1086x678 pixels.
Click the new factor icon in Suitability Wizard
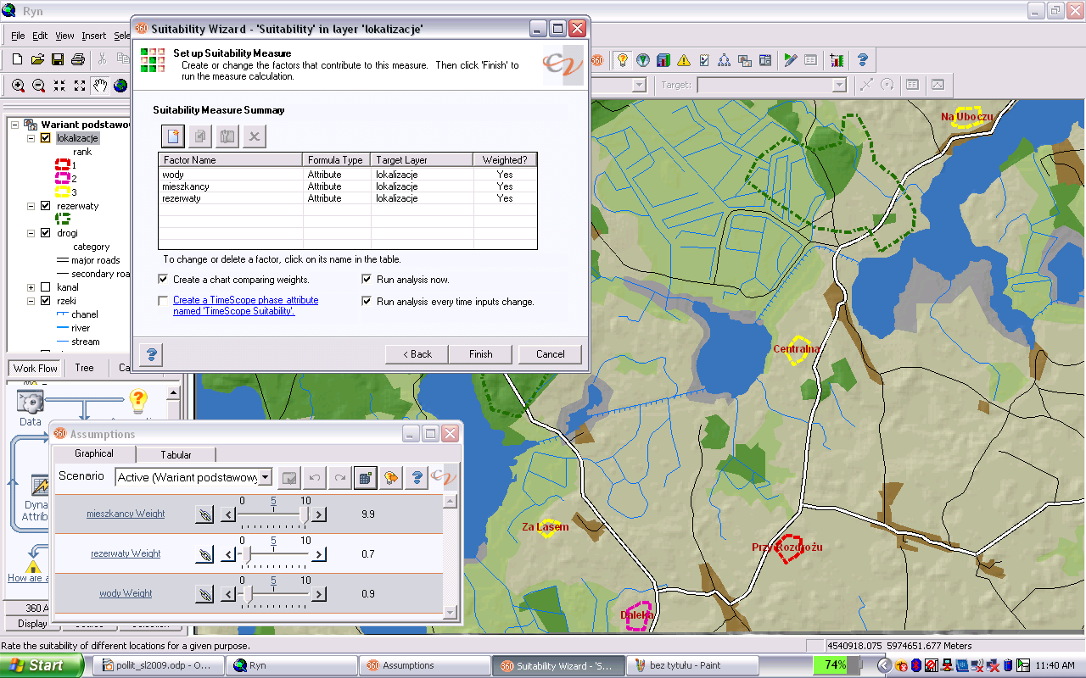tap(173, 136)
